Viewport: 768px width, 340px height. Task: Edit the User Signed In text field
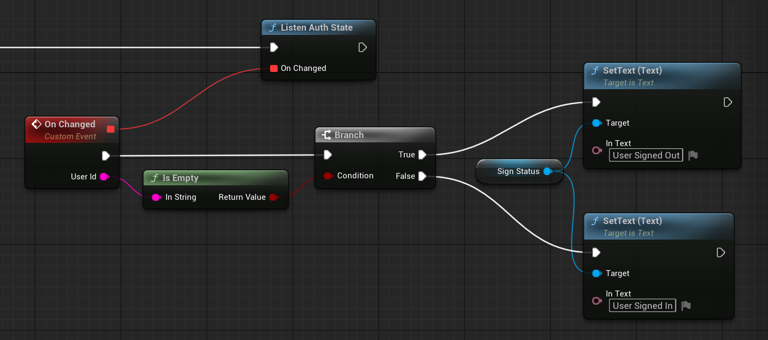coord(642,306)
